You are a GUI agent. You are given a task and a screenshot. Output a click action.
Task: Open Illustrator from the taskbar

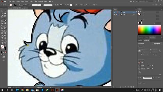pyautogui.click(x=57, y=90)
